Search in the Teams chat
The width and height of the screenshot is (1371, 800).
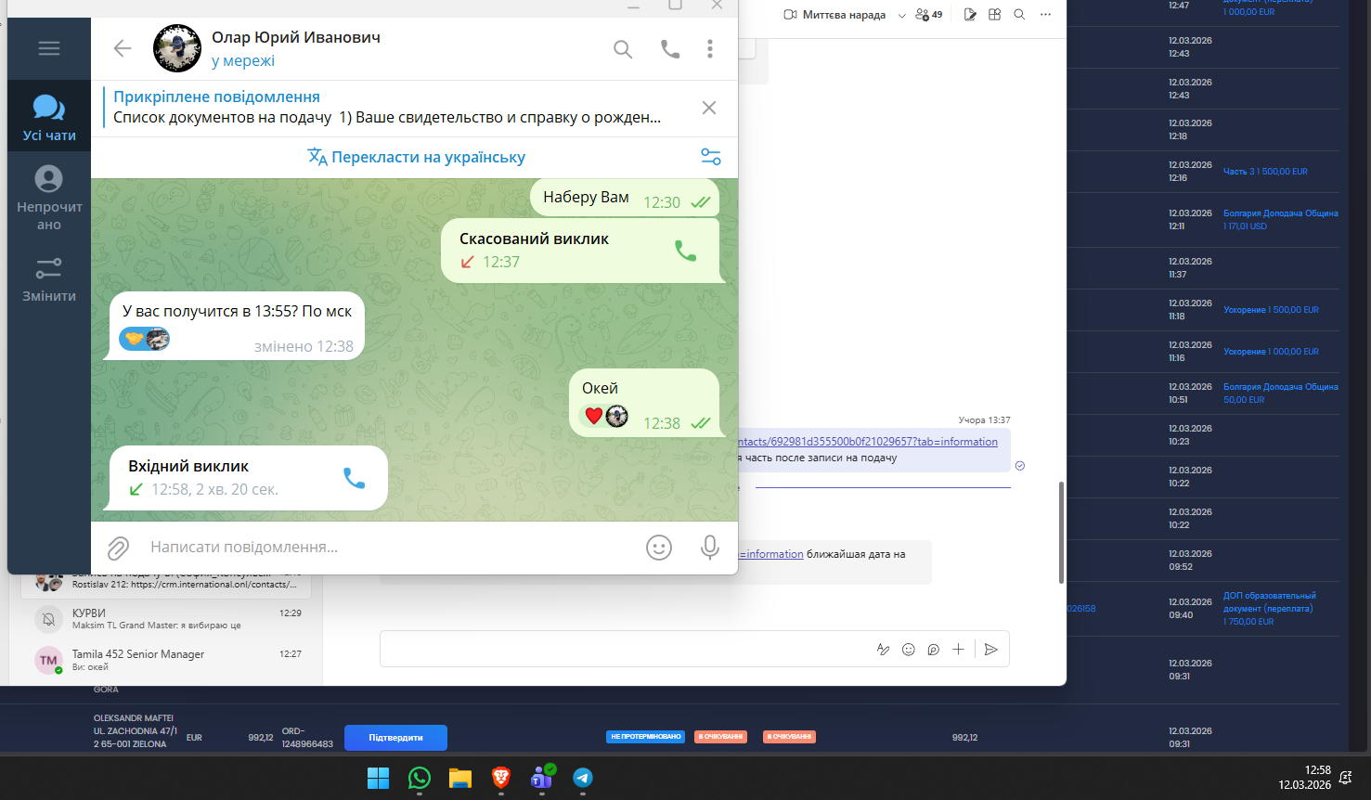coord(1019,15)
